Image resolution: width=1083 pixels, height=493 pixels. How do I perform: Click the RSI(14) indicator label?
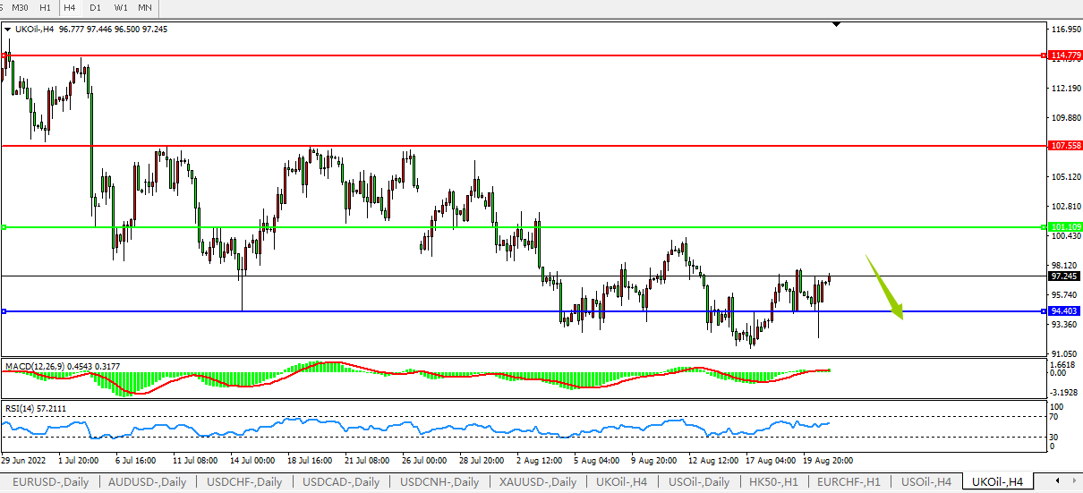pyautogui.click(x=21, y=408)
